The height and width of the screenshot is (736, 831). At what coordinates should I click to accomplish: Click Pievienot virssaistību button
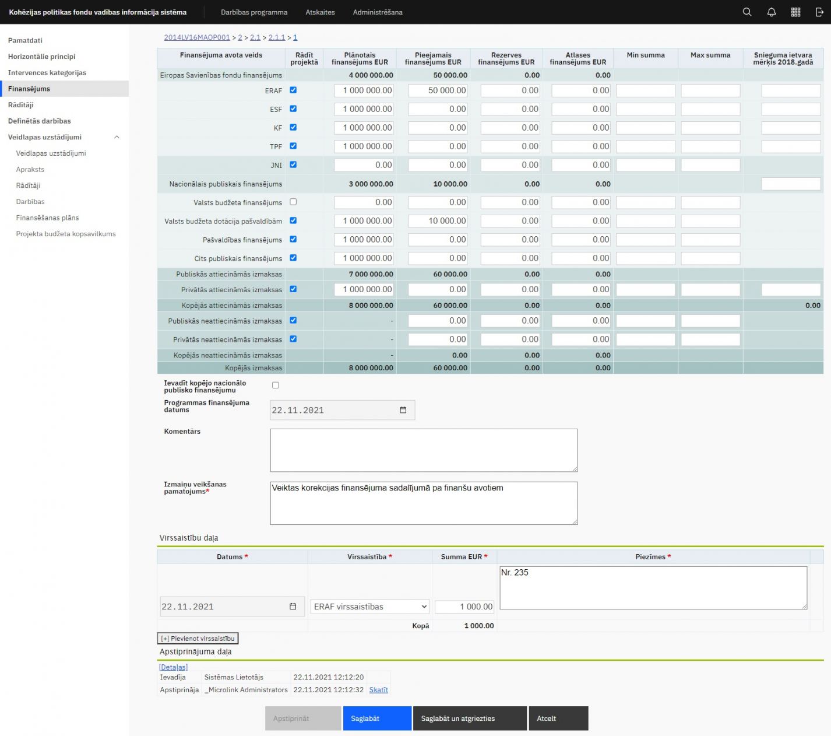point(198,639)
